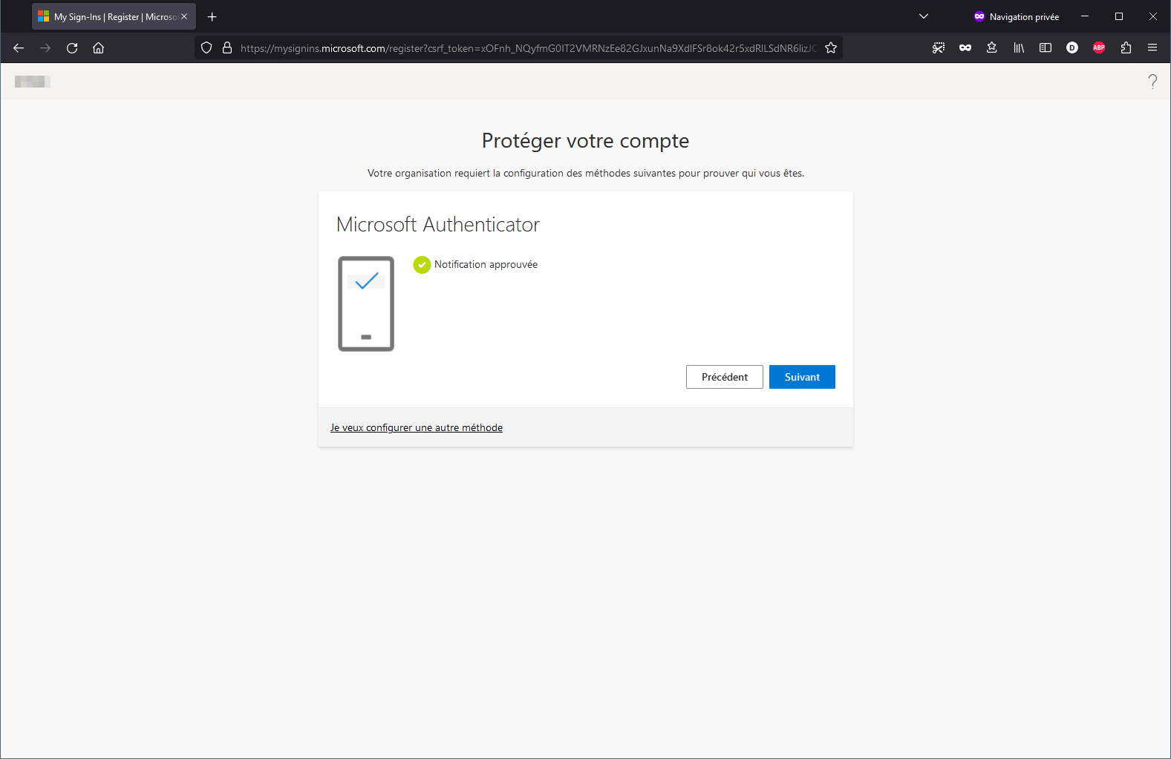Screen dimensions: 1171x759
Task: Open the list all tabs chevron
Action: [x=924, y=16]
